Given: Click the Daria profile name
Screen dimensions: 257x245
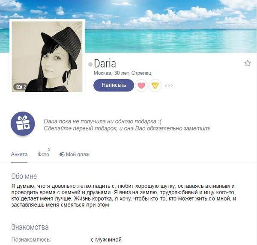Looking at the screenshot, I should coord(105,64).
